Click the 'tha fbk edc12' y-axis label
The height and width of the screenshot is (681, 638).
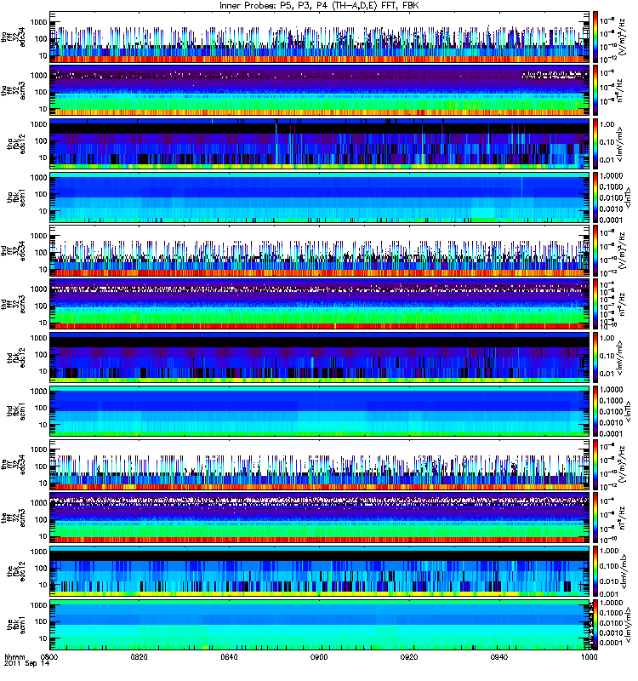point(16,144)
